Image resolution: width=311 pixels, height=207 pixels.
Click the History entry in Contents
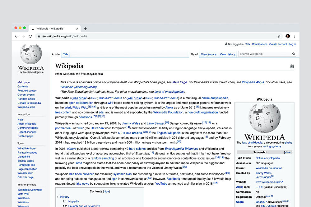[65, 197]
